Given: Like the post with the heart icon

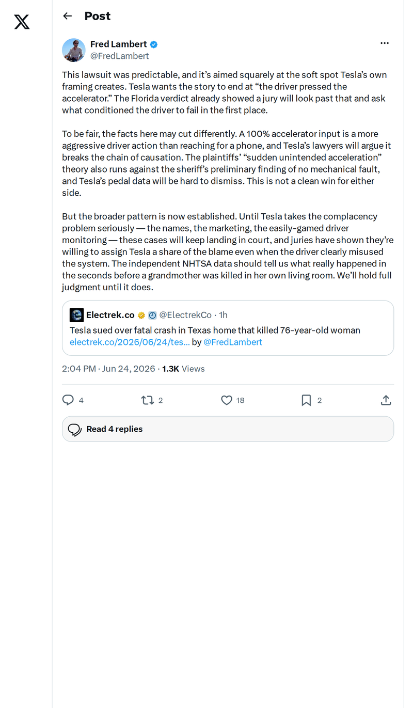Looking at the screenshot, I should coord(227,400).
